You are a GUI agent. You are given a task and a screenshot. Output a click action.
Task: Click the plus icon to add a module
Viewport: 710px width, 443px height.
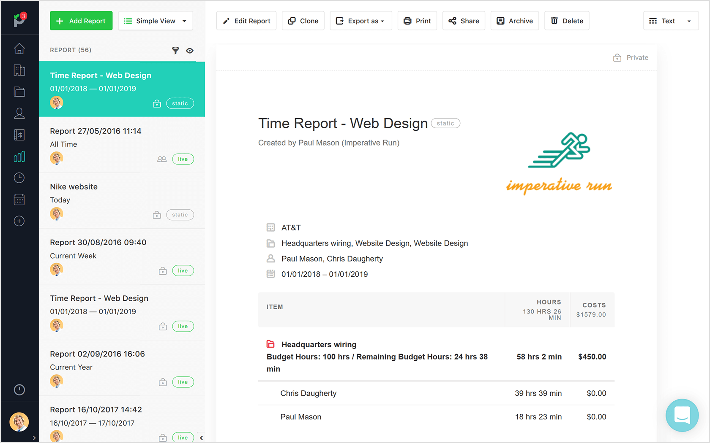(19, 221)
